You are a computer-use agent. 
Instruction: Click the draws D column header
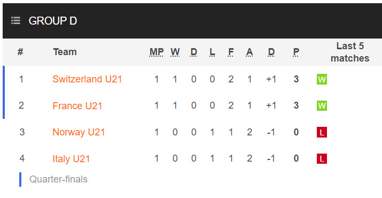click(194, 52)
